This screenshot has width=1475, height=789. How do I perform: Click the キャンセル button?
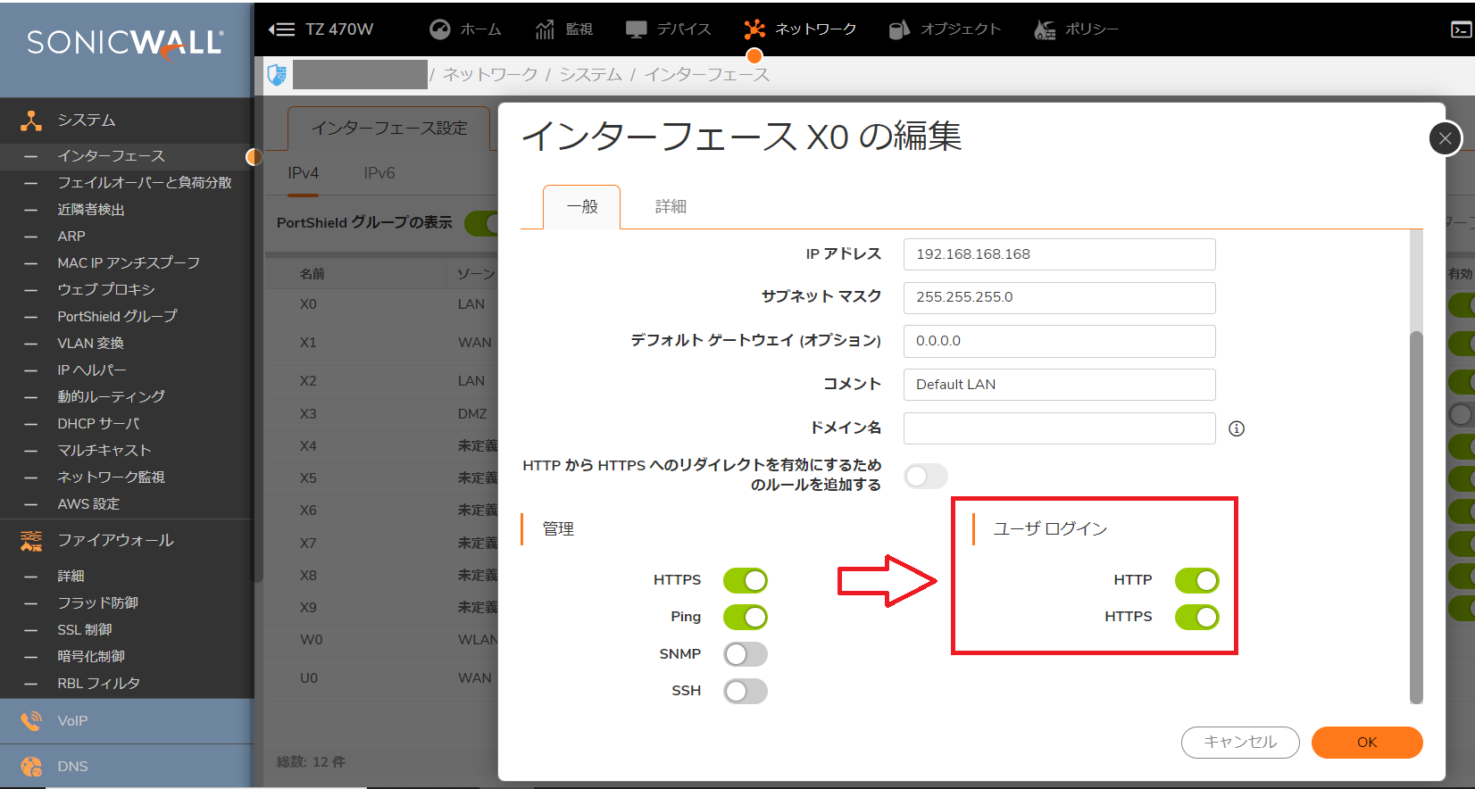click(1240, 743)
